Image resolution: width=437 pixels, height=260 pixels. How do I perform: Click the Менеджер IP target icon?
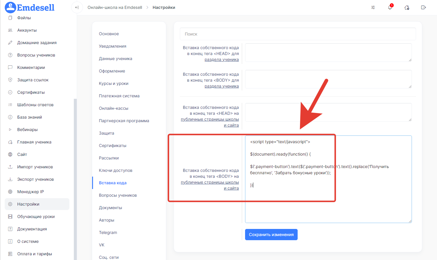[x=10, y=192]
